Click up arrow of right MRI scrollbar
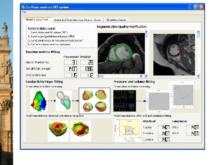Viewport: 220px width, 165px height. click(x=198, y=32)
